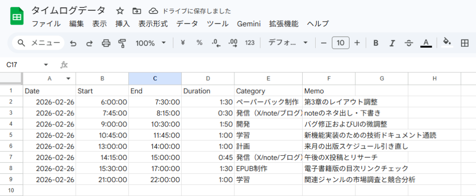Toggle Bold formatting
The width and height of the screenshot is (476, 196).
point(376,43)
